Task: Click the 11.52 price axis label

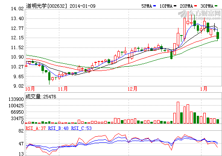Action: [x=18, y=47]
